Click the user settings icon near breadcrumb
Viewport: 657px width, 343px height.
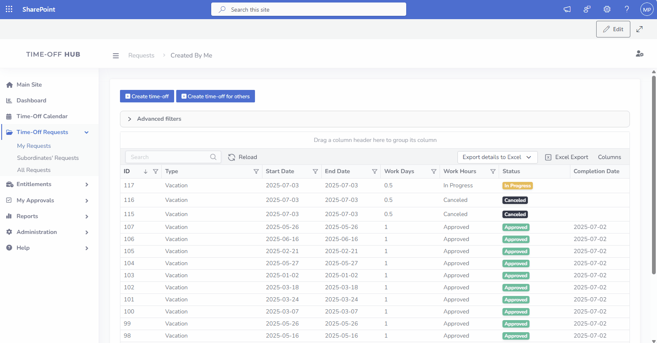pyautogui.click(x=640, y=54)
